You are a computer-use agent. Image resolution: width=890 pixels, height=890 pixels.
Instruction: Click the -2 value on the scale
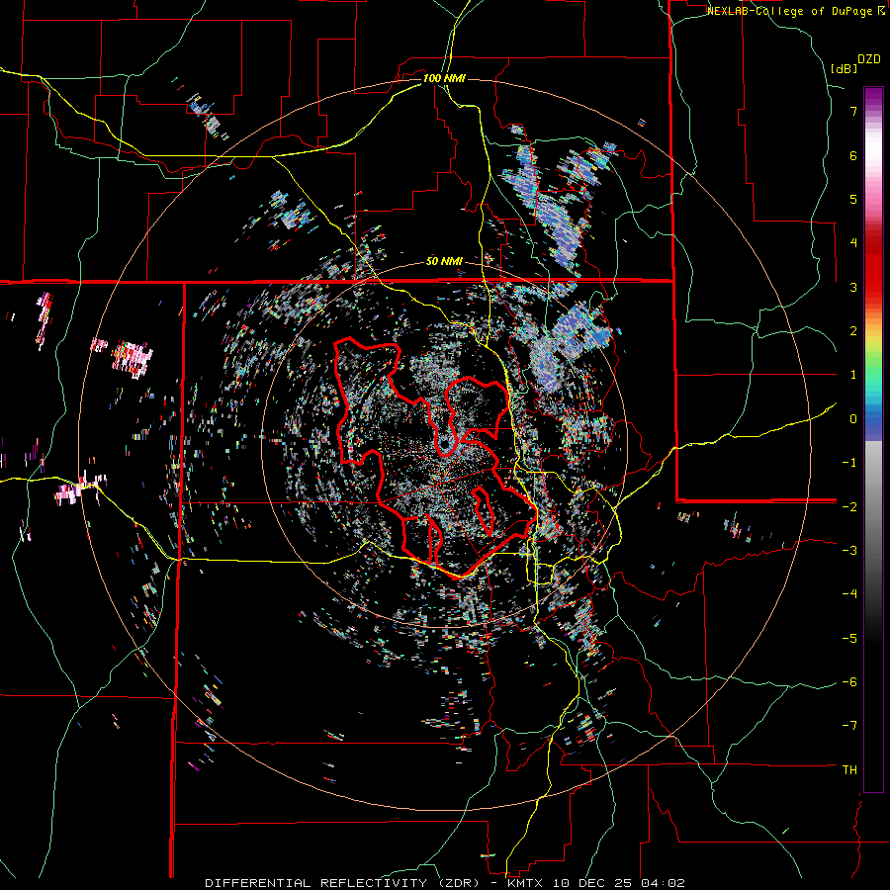point(849,506)
